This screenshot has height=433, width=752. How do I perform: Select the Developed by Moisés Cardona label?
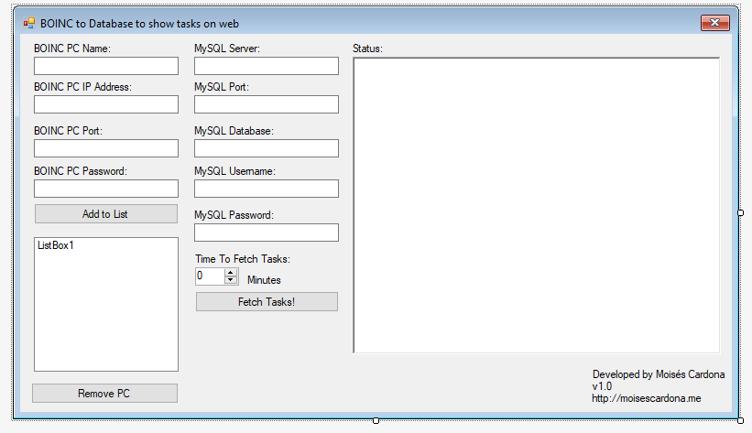tap(659, 374)
